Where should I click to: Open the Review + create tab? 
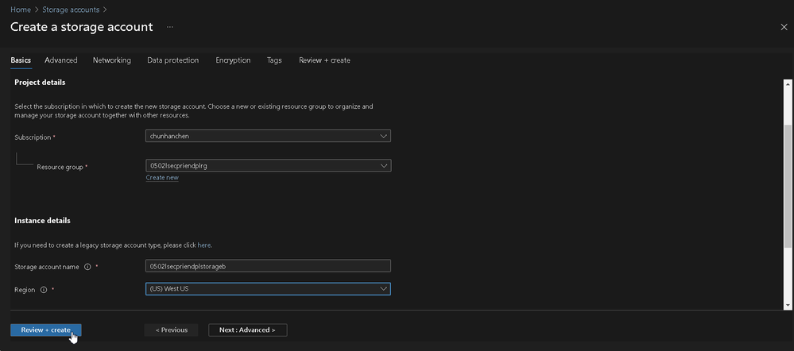coord(324,60)
